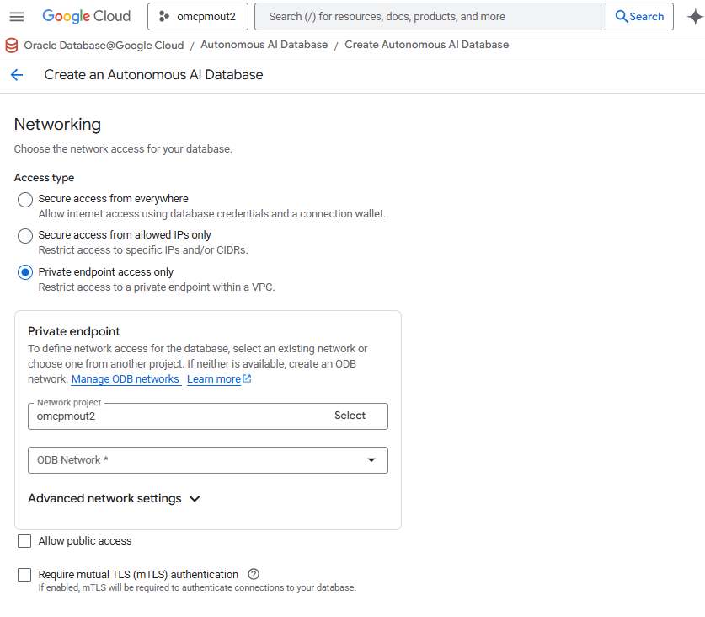Open the navigation hamburger menu
The width and height of the screenshot is (705, 617).
(x=17, y=16)
